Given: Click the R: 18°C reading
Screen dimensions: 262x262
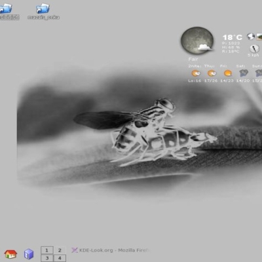Looking at the screenshot, I should coord(231,51).
